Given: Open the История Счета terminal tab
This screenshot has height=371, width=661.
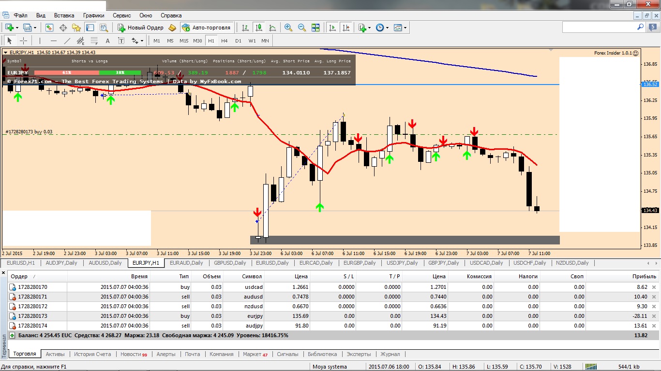Looking at the screenshot, I should 92,354.
